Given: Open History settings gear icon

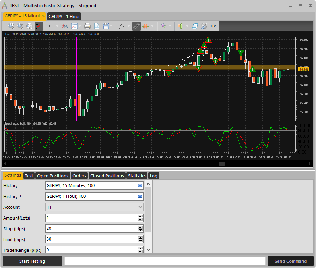Looking at the screenshot, I should 140,185.
